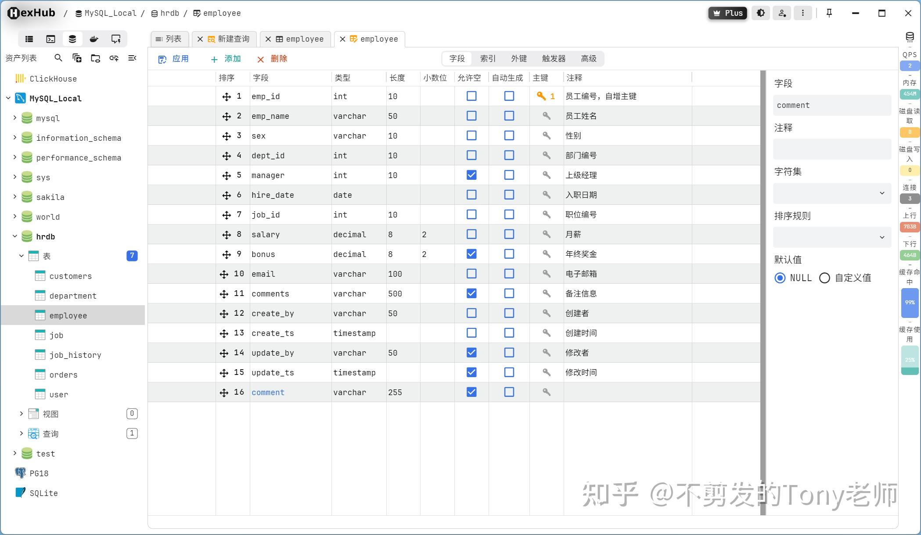921x535 pixels.
Task: Open the 字符集 dropdown
Action: pyautogui.click(x=832, y=193)
